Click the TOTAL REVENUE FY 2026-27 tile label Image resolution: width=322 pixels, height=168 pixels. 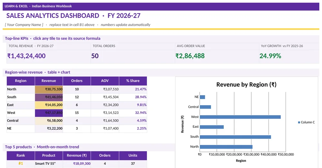[31, 46]
